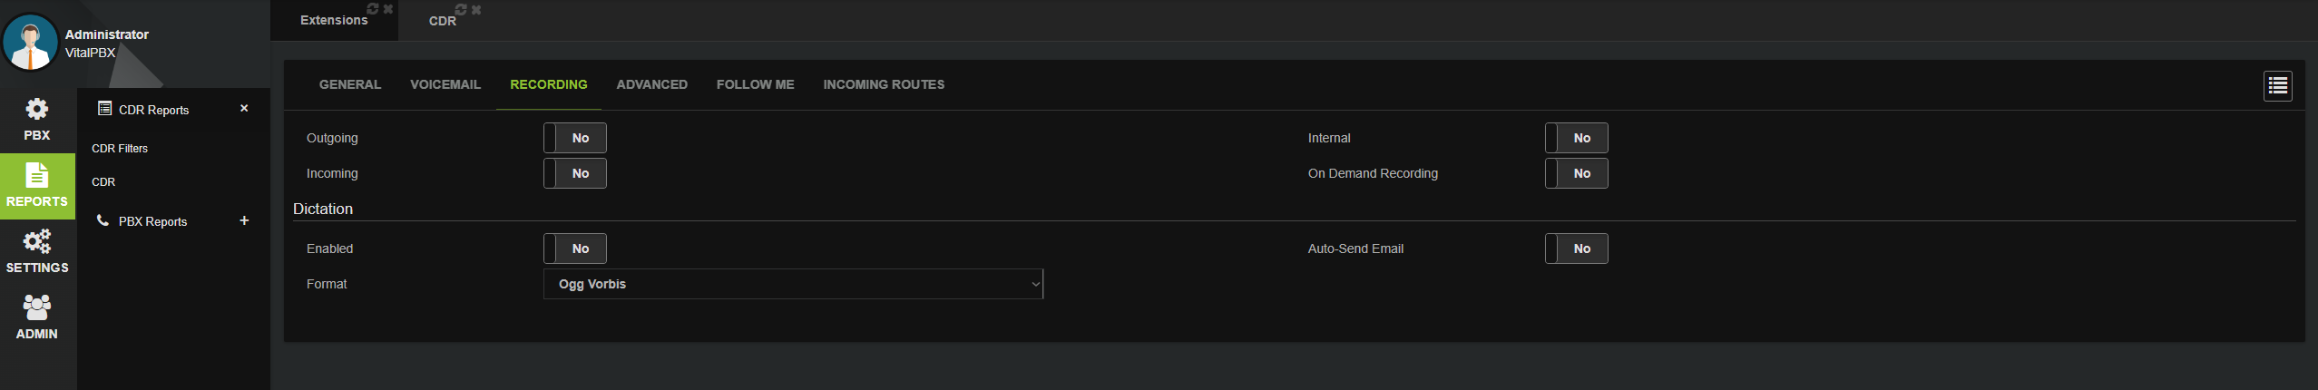Click the list view icon at top right
The image size is (2318, 390).
pos(2277,86)
